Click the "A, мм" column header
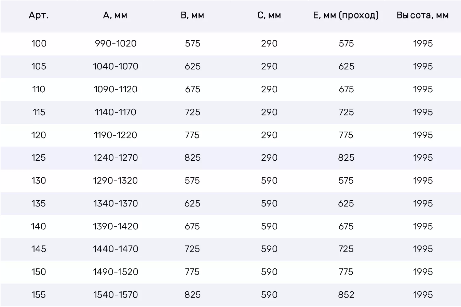The image size is (461, 307). (115, 15)
